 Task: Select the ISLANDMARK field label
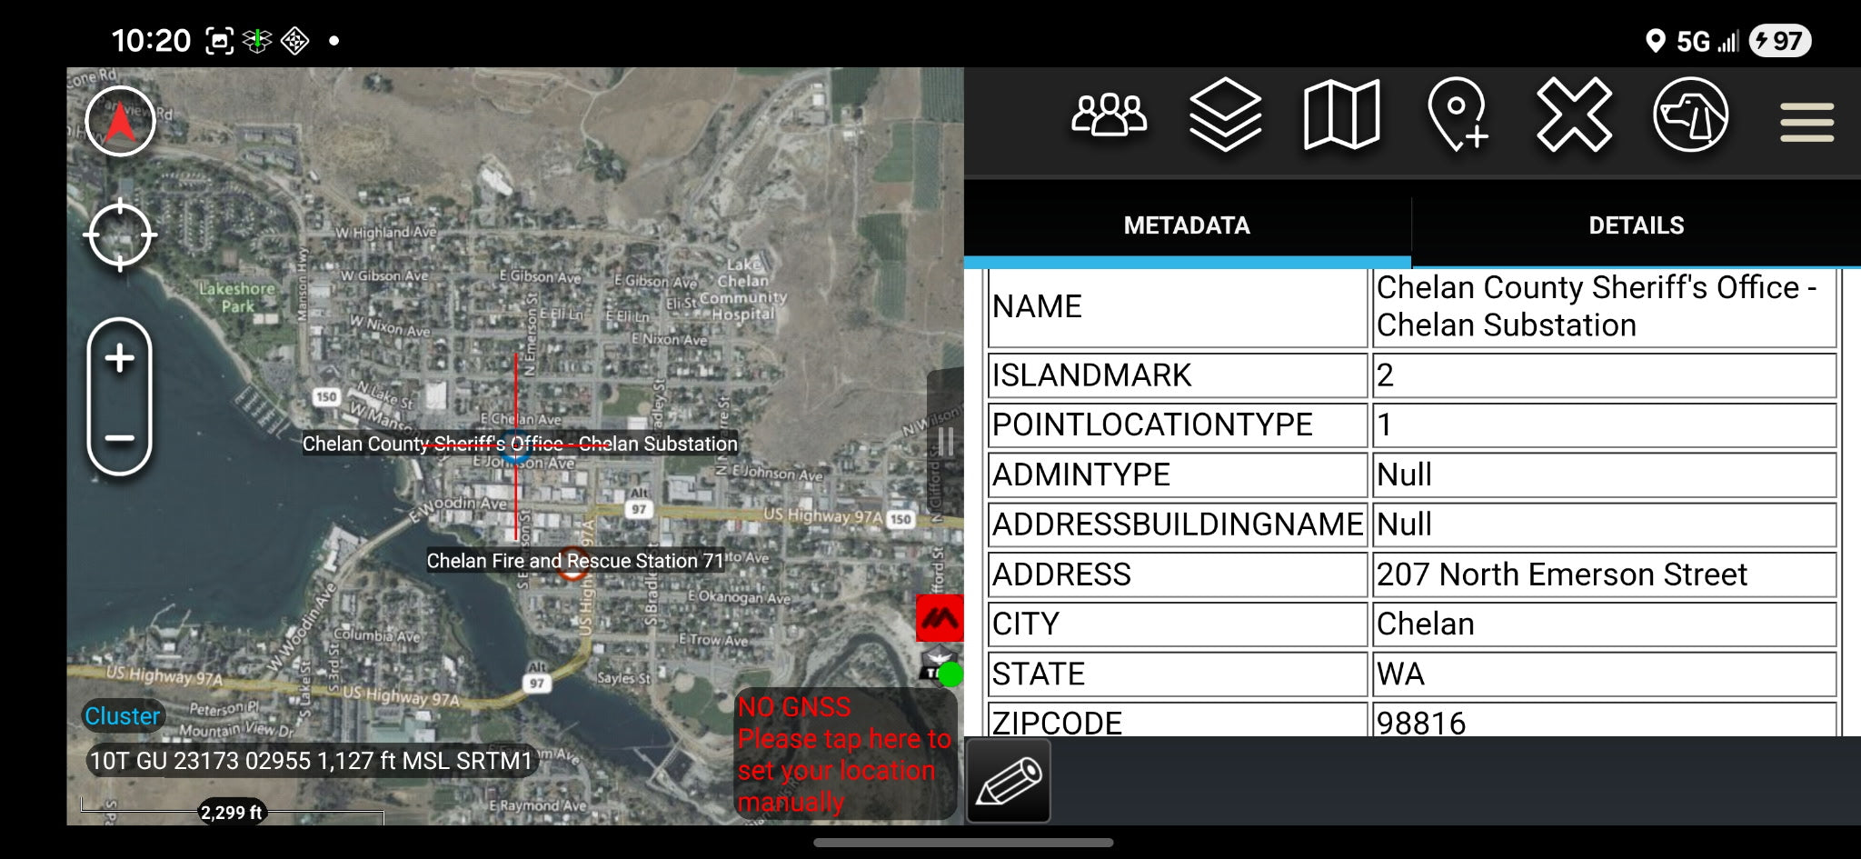point(1177,375)
